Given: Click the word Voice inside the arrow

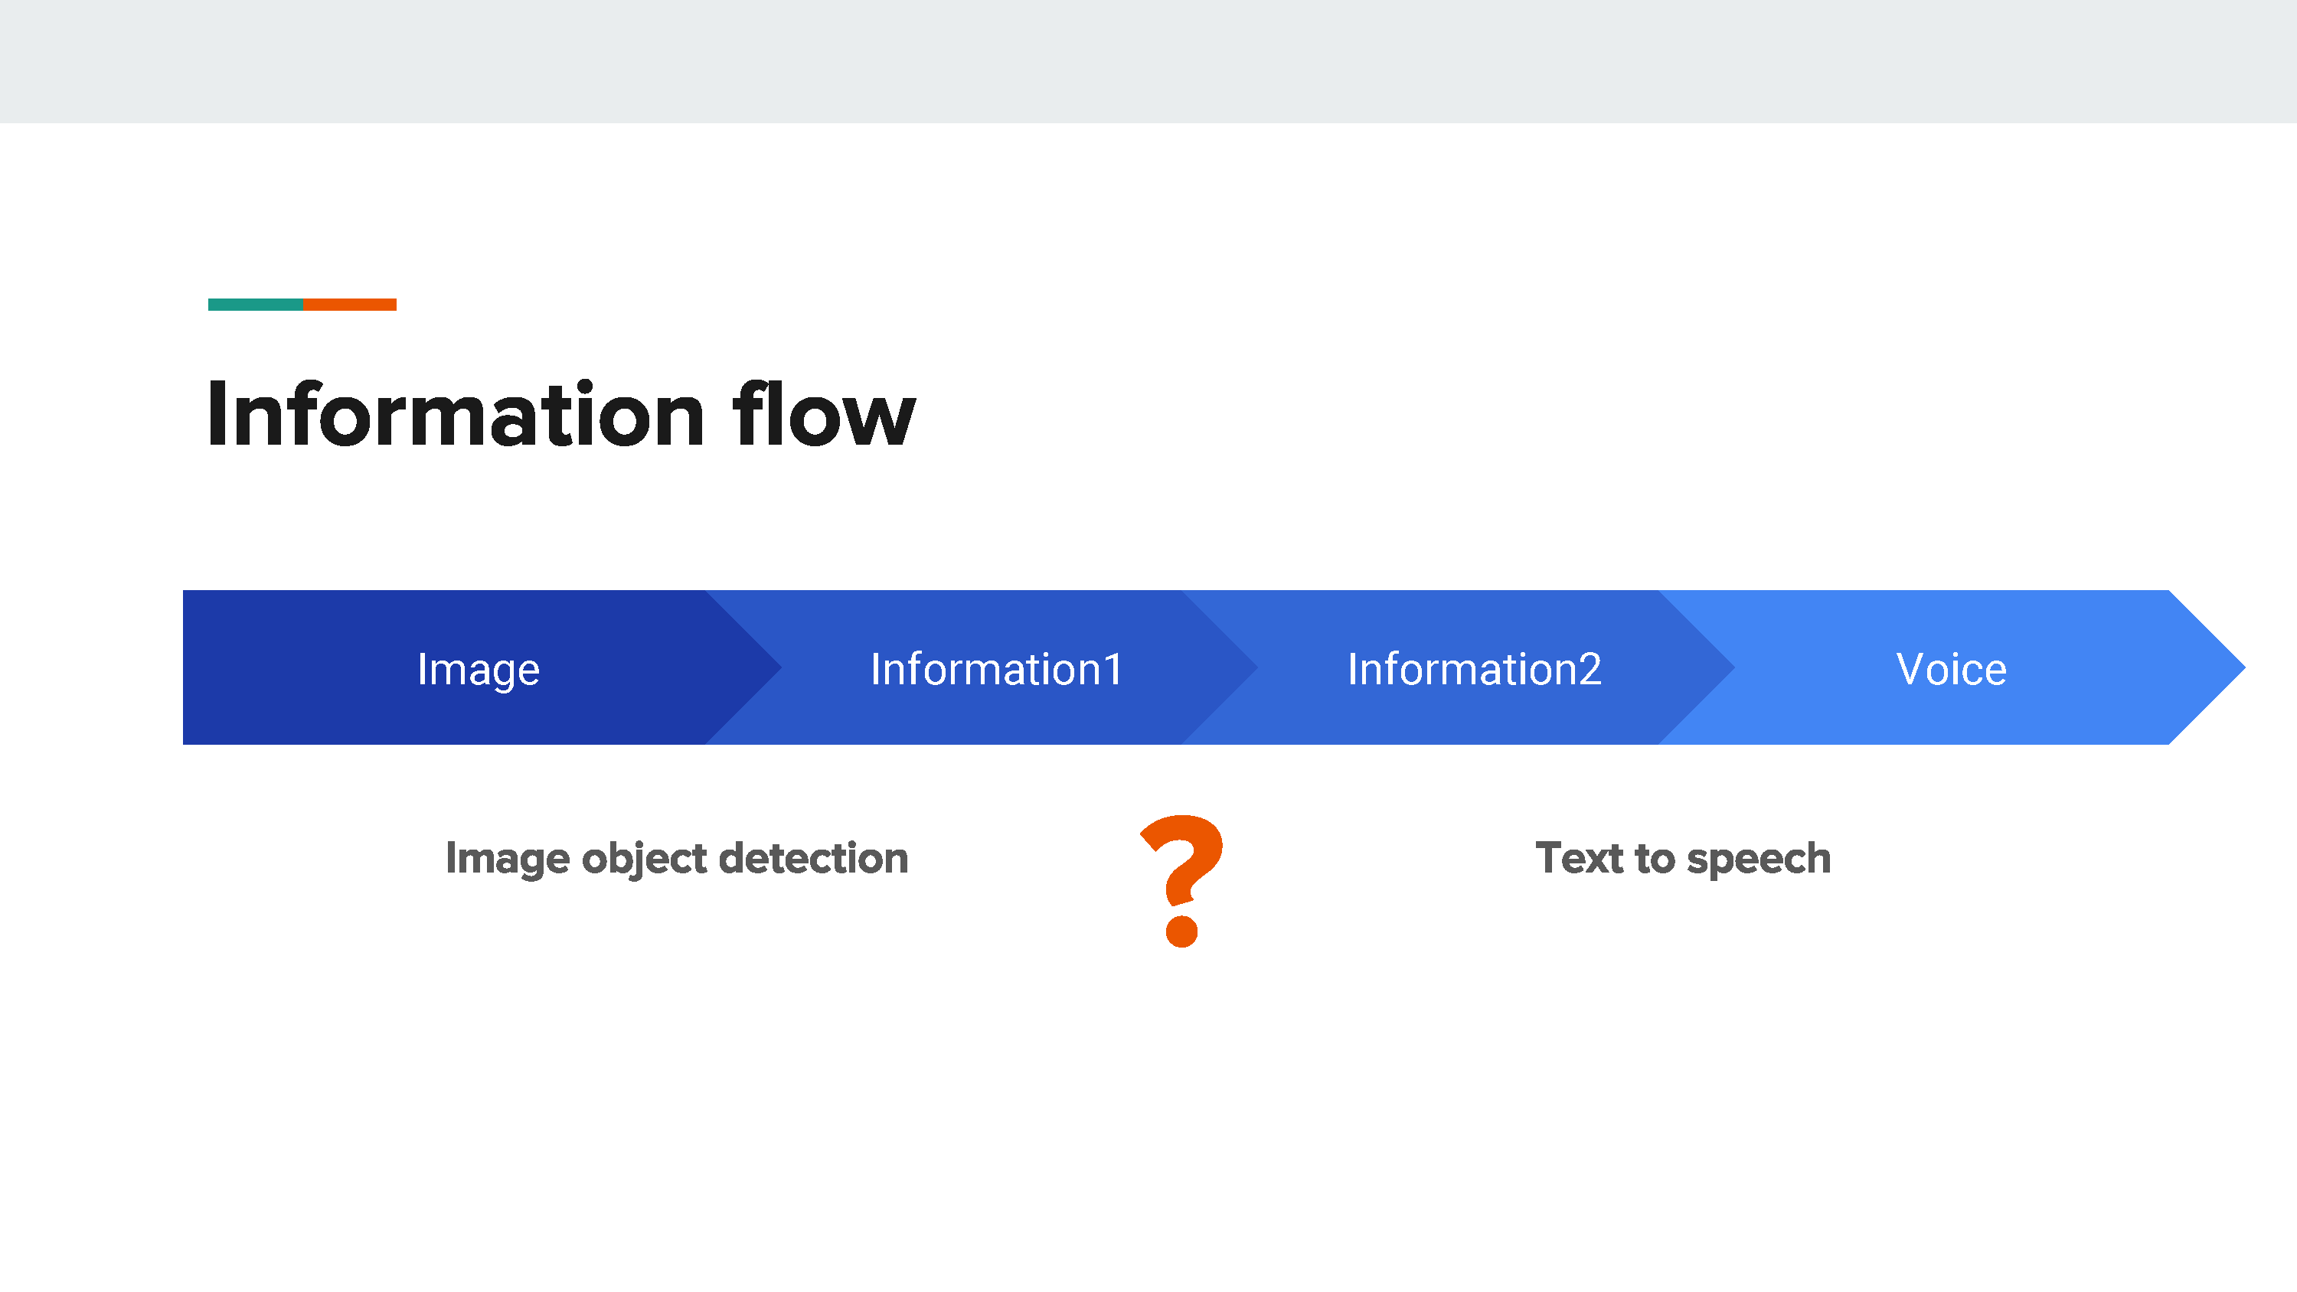Looking at the screenshot, I should tap(1951, 669).
